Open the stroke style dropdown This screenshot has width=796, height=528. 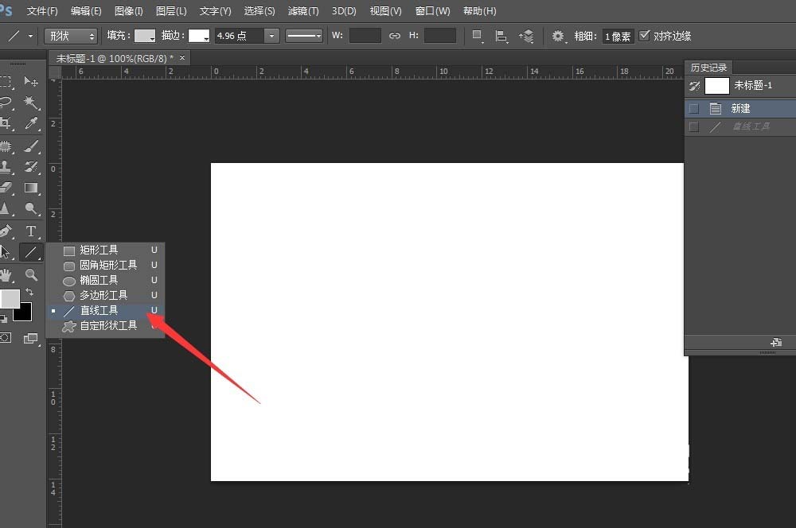pos(303,35)
